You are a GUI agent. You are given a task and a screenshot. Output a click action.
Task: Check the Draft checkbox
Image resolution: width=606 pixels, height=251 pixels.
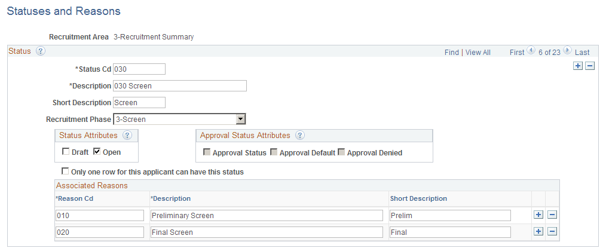pyautogui.click(x=66, y=152)
